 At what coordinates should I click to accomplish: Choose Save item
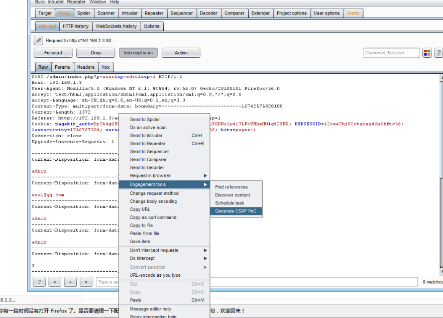pos(164,242)
